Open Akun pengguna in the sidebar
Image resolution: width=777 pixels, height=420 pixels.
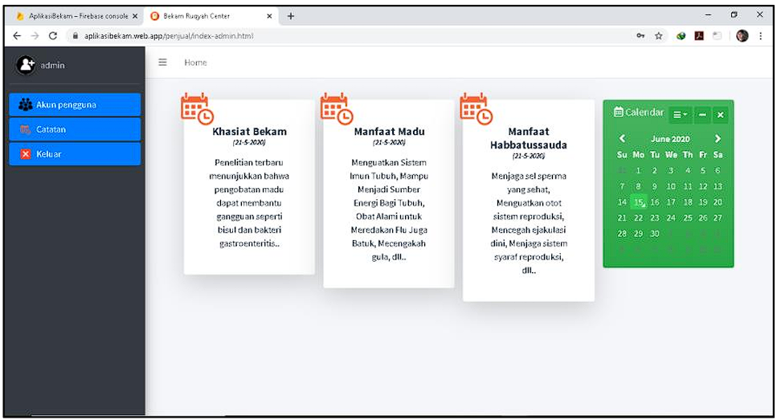(x=75, y=104)
